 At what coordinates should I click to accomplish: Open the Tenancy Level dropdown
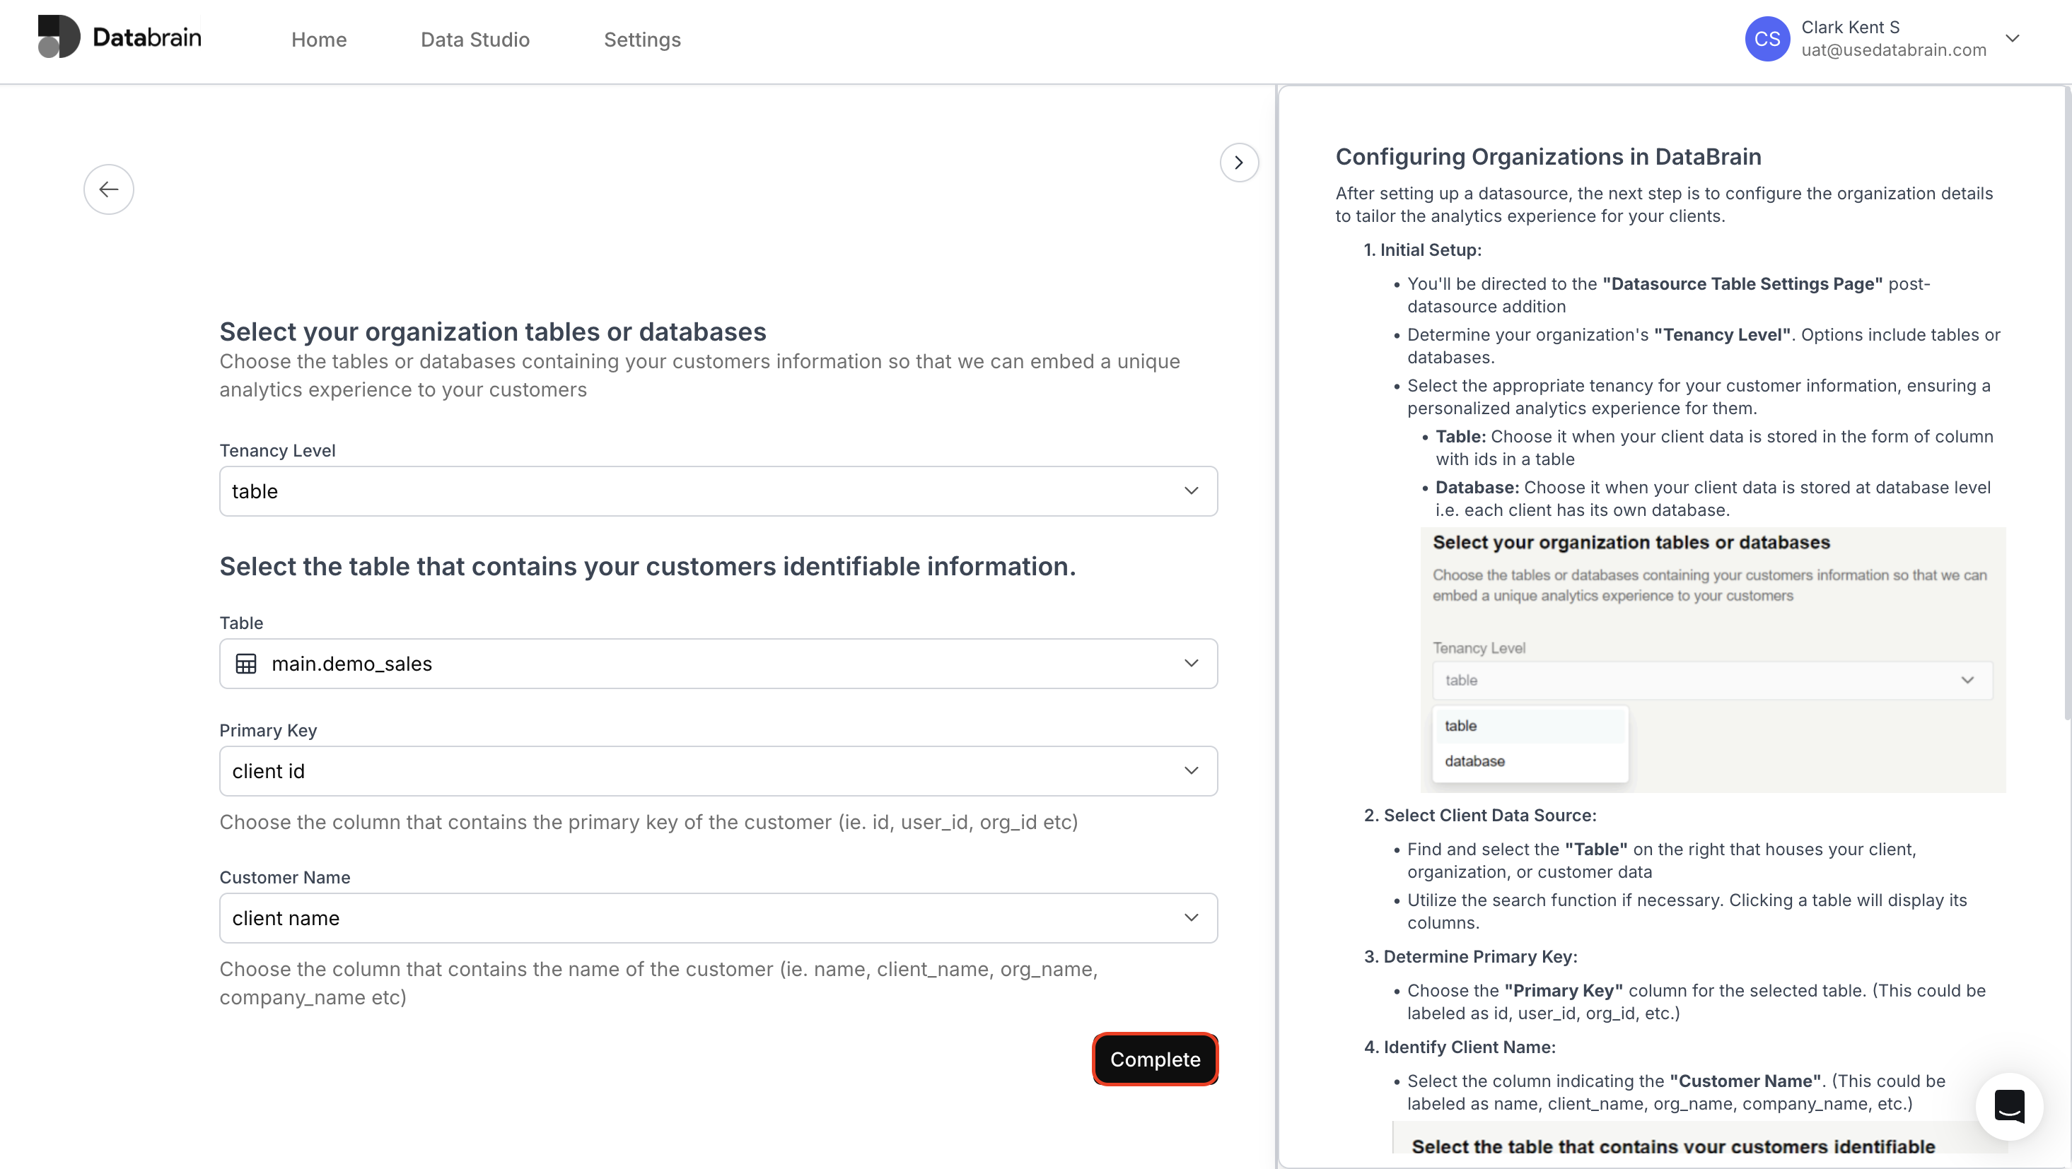pos(718,490)
